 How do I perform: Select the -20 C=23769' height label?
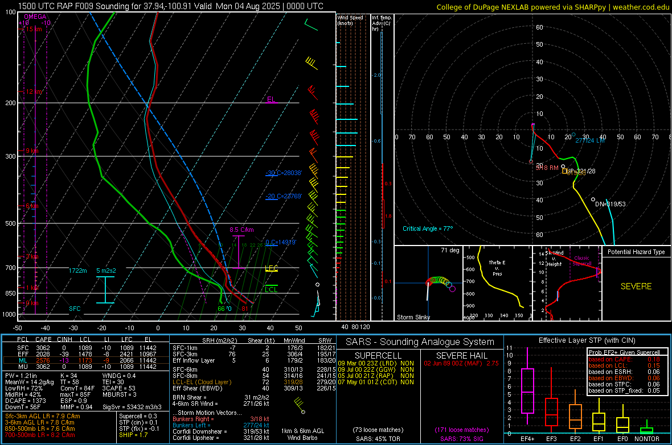click(284, 197)
